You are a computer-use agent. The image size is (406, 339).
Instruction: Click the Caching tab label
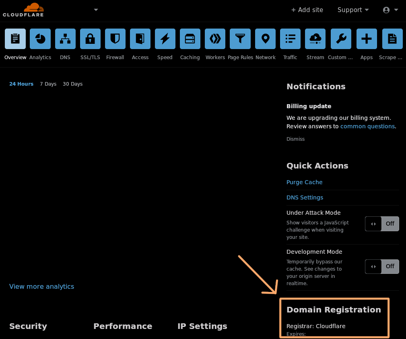pyautogui.click(x=190, y=57)
